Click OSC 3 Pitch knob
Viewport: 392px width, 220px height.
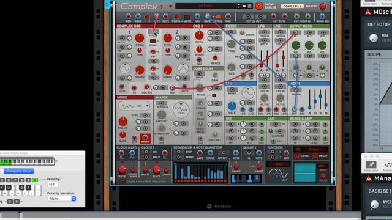[199, 35]
